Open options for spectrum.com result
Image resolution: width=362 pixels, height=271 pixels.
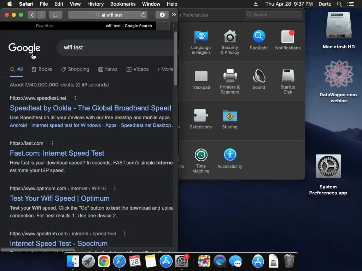click(x=125, y=234)
